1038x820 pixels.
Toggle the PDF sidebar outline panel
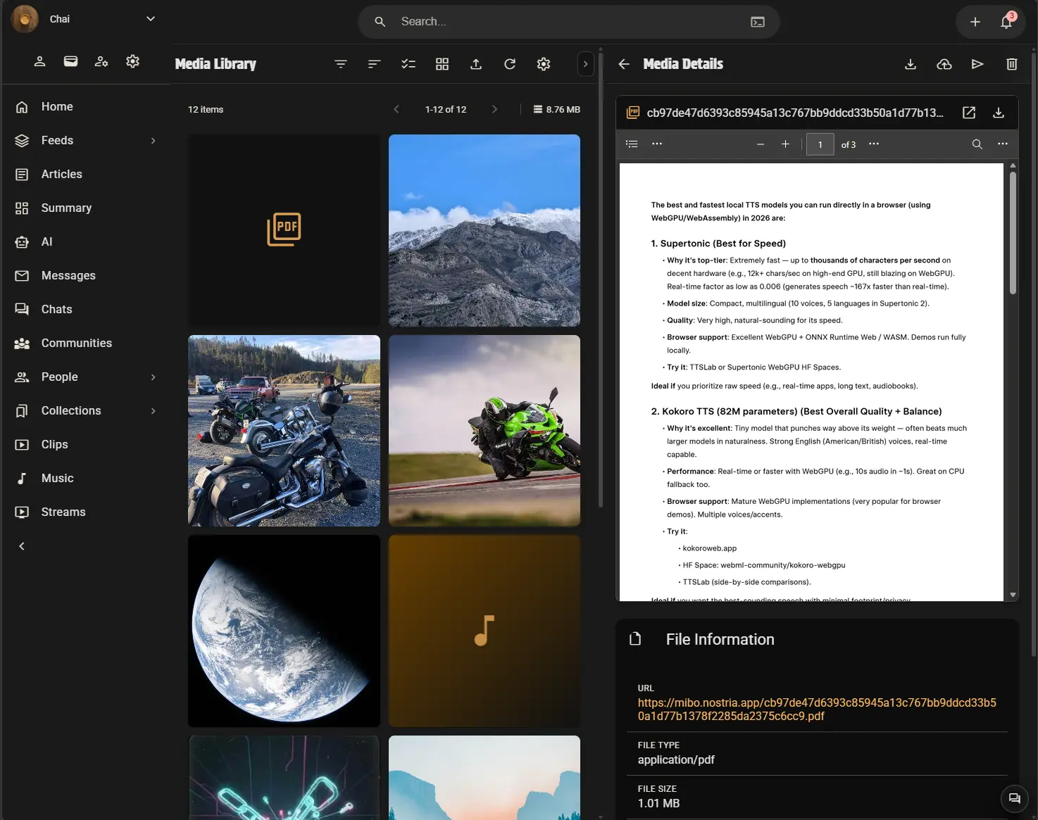pyautogui.click(x=632, y=144)
